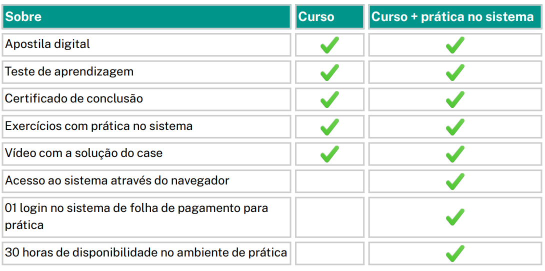Click the Curso + prática checkmark for Apostila digital
This screenshot has height=271, width=545.
click(x=455, y=45)
